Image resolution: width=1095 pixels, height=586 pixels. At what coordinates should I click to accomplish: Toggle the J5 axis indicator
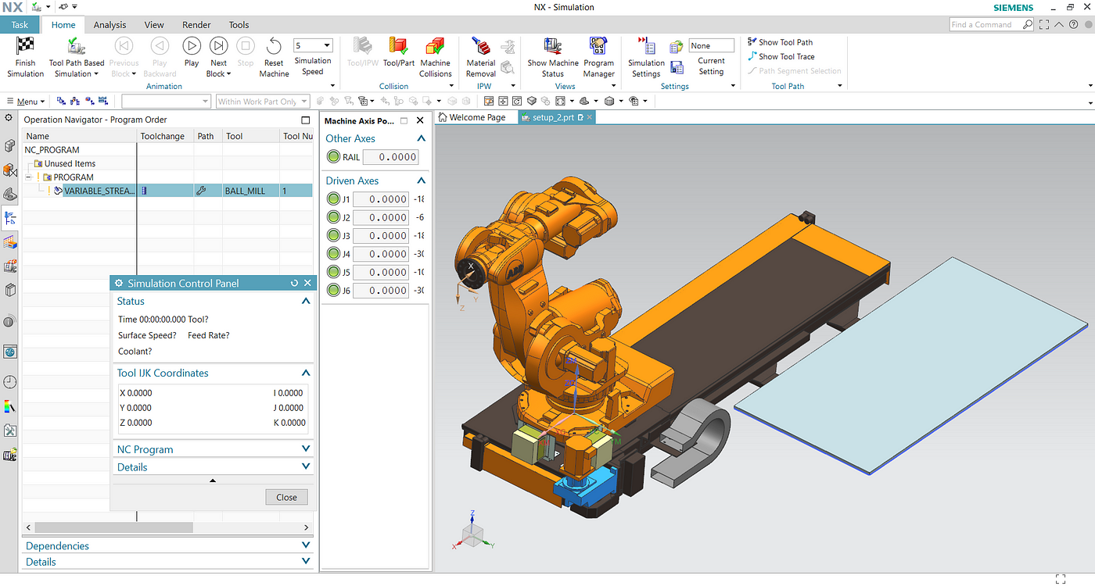click(x=333, y=272)
